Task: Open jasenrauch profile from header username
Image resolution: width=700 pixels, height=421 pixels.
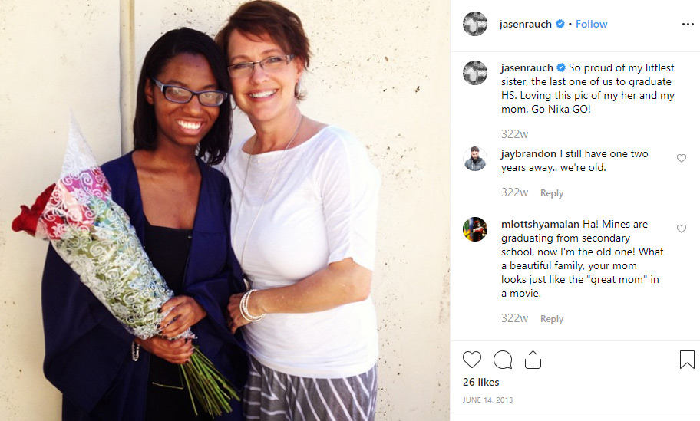Action: point(526,24)
